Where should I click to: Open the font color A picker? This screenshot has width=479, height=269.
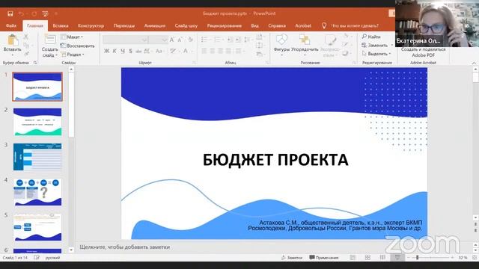[186, 52]
